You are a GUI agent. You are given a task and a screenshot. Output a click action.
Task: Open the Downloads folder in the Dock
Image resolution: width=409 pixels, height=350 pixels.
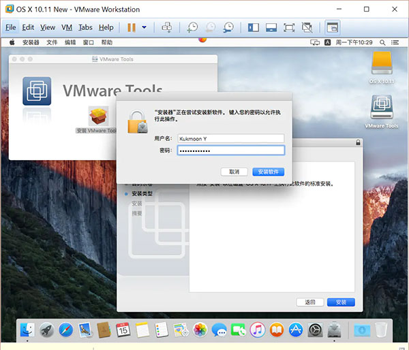click(x=362, y=330)
